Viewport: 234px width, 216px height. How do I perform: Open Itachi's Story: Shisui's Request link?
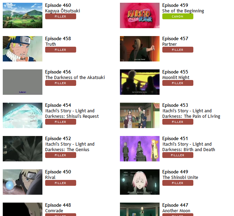[x=72, y=113]
